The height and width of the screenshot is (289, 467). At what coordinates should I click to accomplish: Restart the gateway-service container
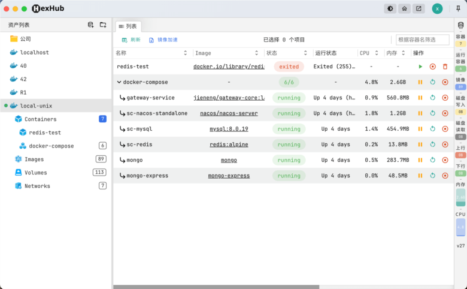[x=433, y=98]
